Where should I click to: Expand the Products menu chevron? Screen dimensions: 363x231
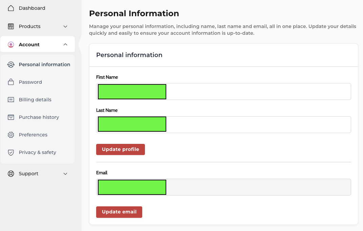pos(65,27)
